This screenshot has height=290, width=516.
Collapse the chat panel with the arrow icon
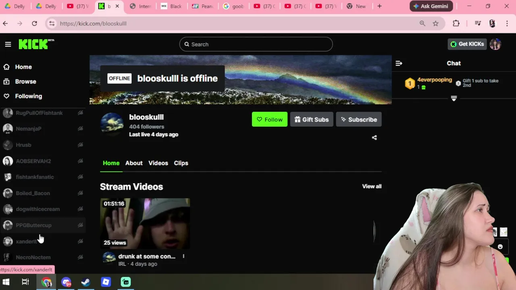tap(399, 63)
